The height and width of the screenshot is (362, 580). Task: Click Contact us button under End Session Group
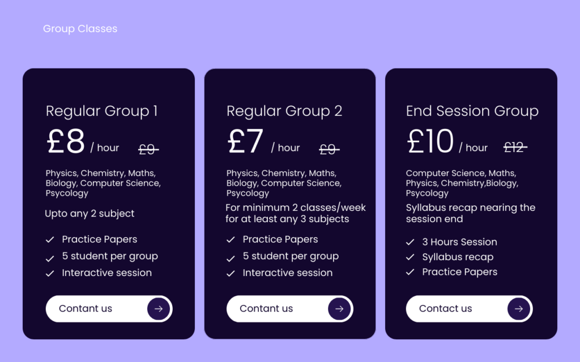(x=469, y=309)
